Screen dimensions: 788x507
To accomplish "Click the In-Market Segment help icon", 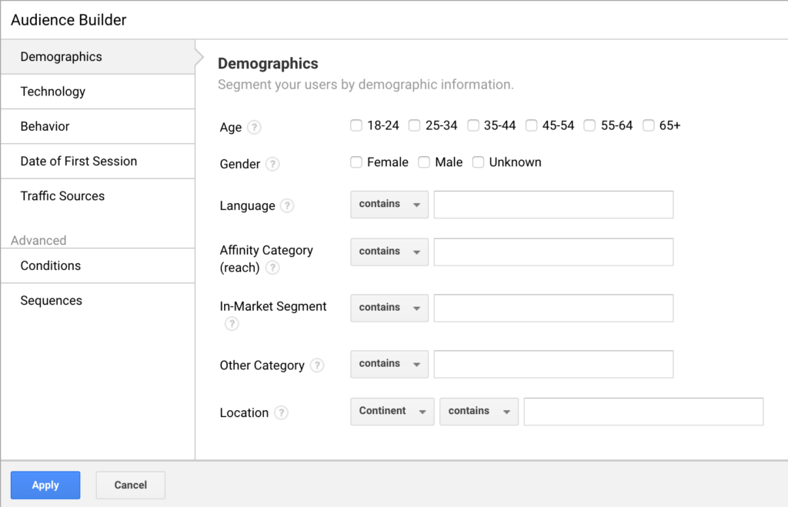I will point(232,324).
